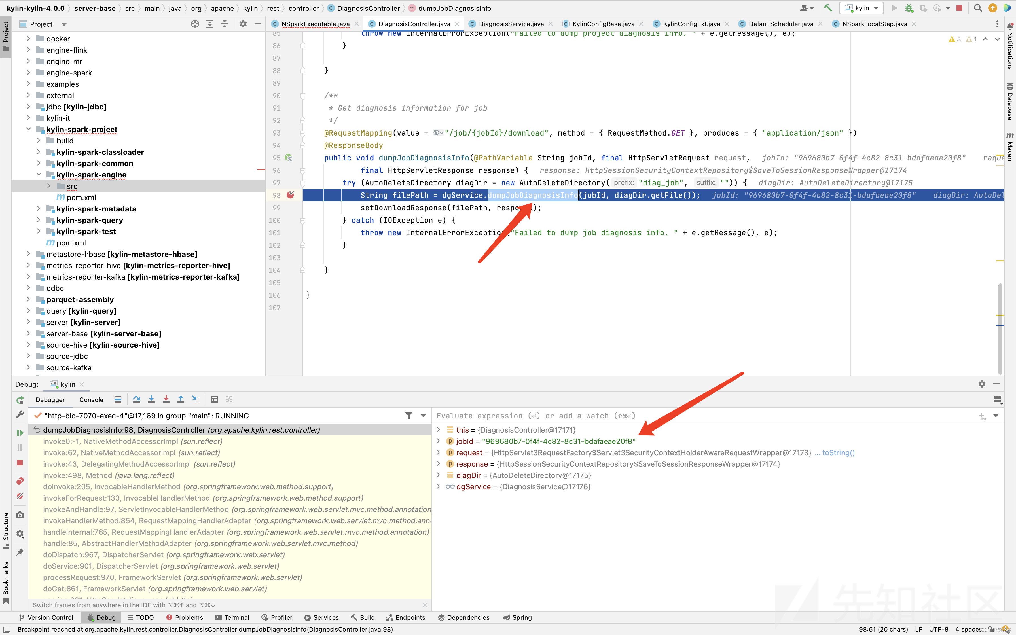Open the Terminal tool window button
The image size is (1016, 635).
pos(232,617)
